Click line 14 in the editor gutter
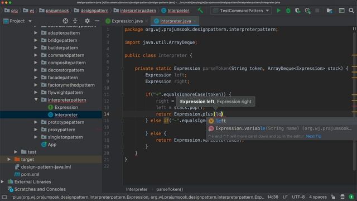Screen dimensions: 357x201 (107, 114)
